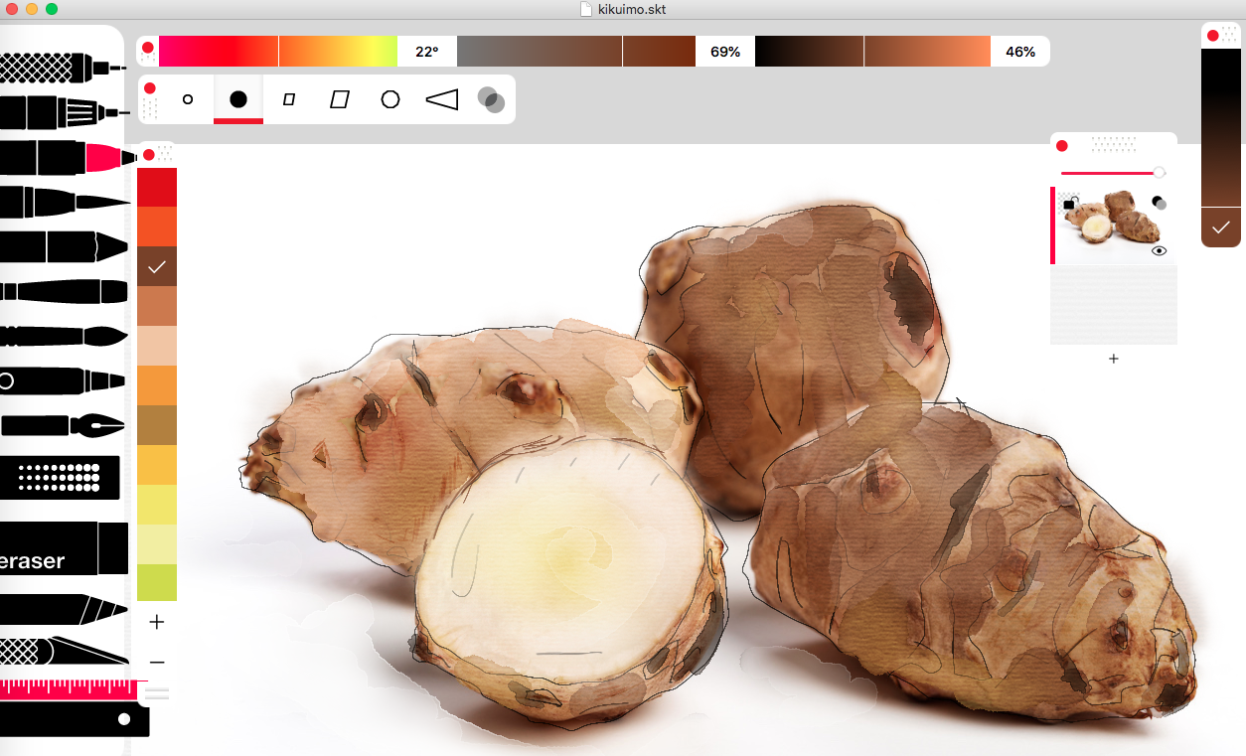Collapse the layers panel via red dot
This screenshot has height=756, width=1246.
click(x=1061, y=146)
